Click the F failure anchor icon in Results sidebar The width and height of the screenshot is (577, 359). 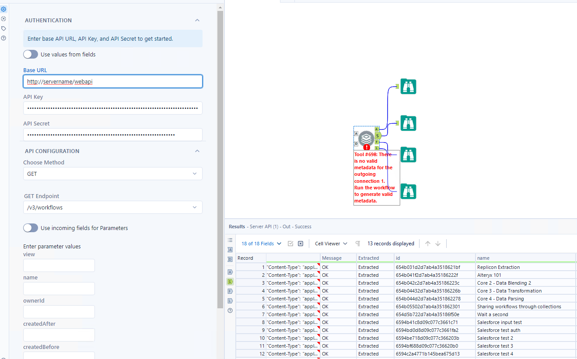pos(230,291)
